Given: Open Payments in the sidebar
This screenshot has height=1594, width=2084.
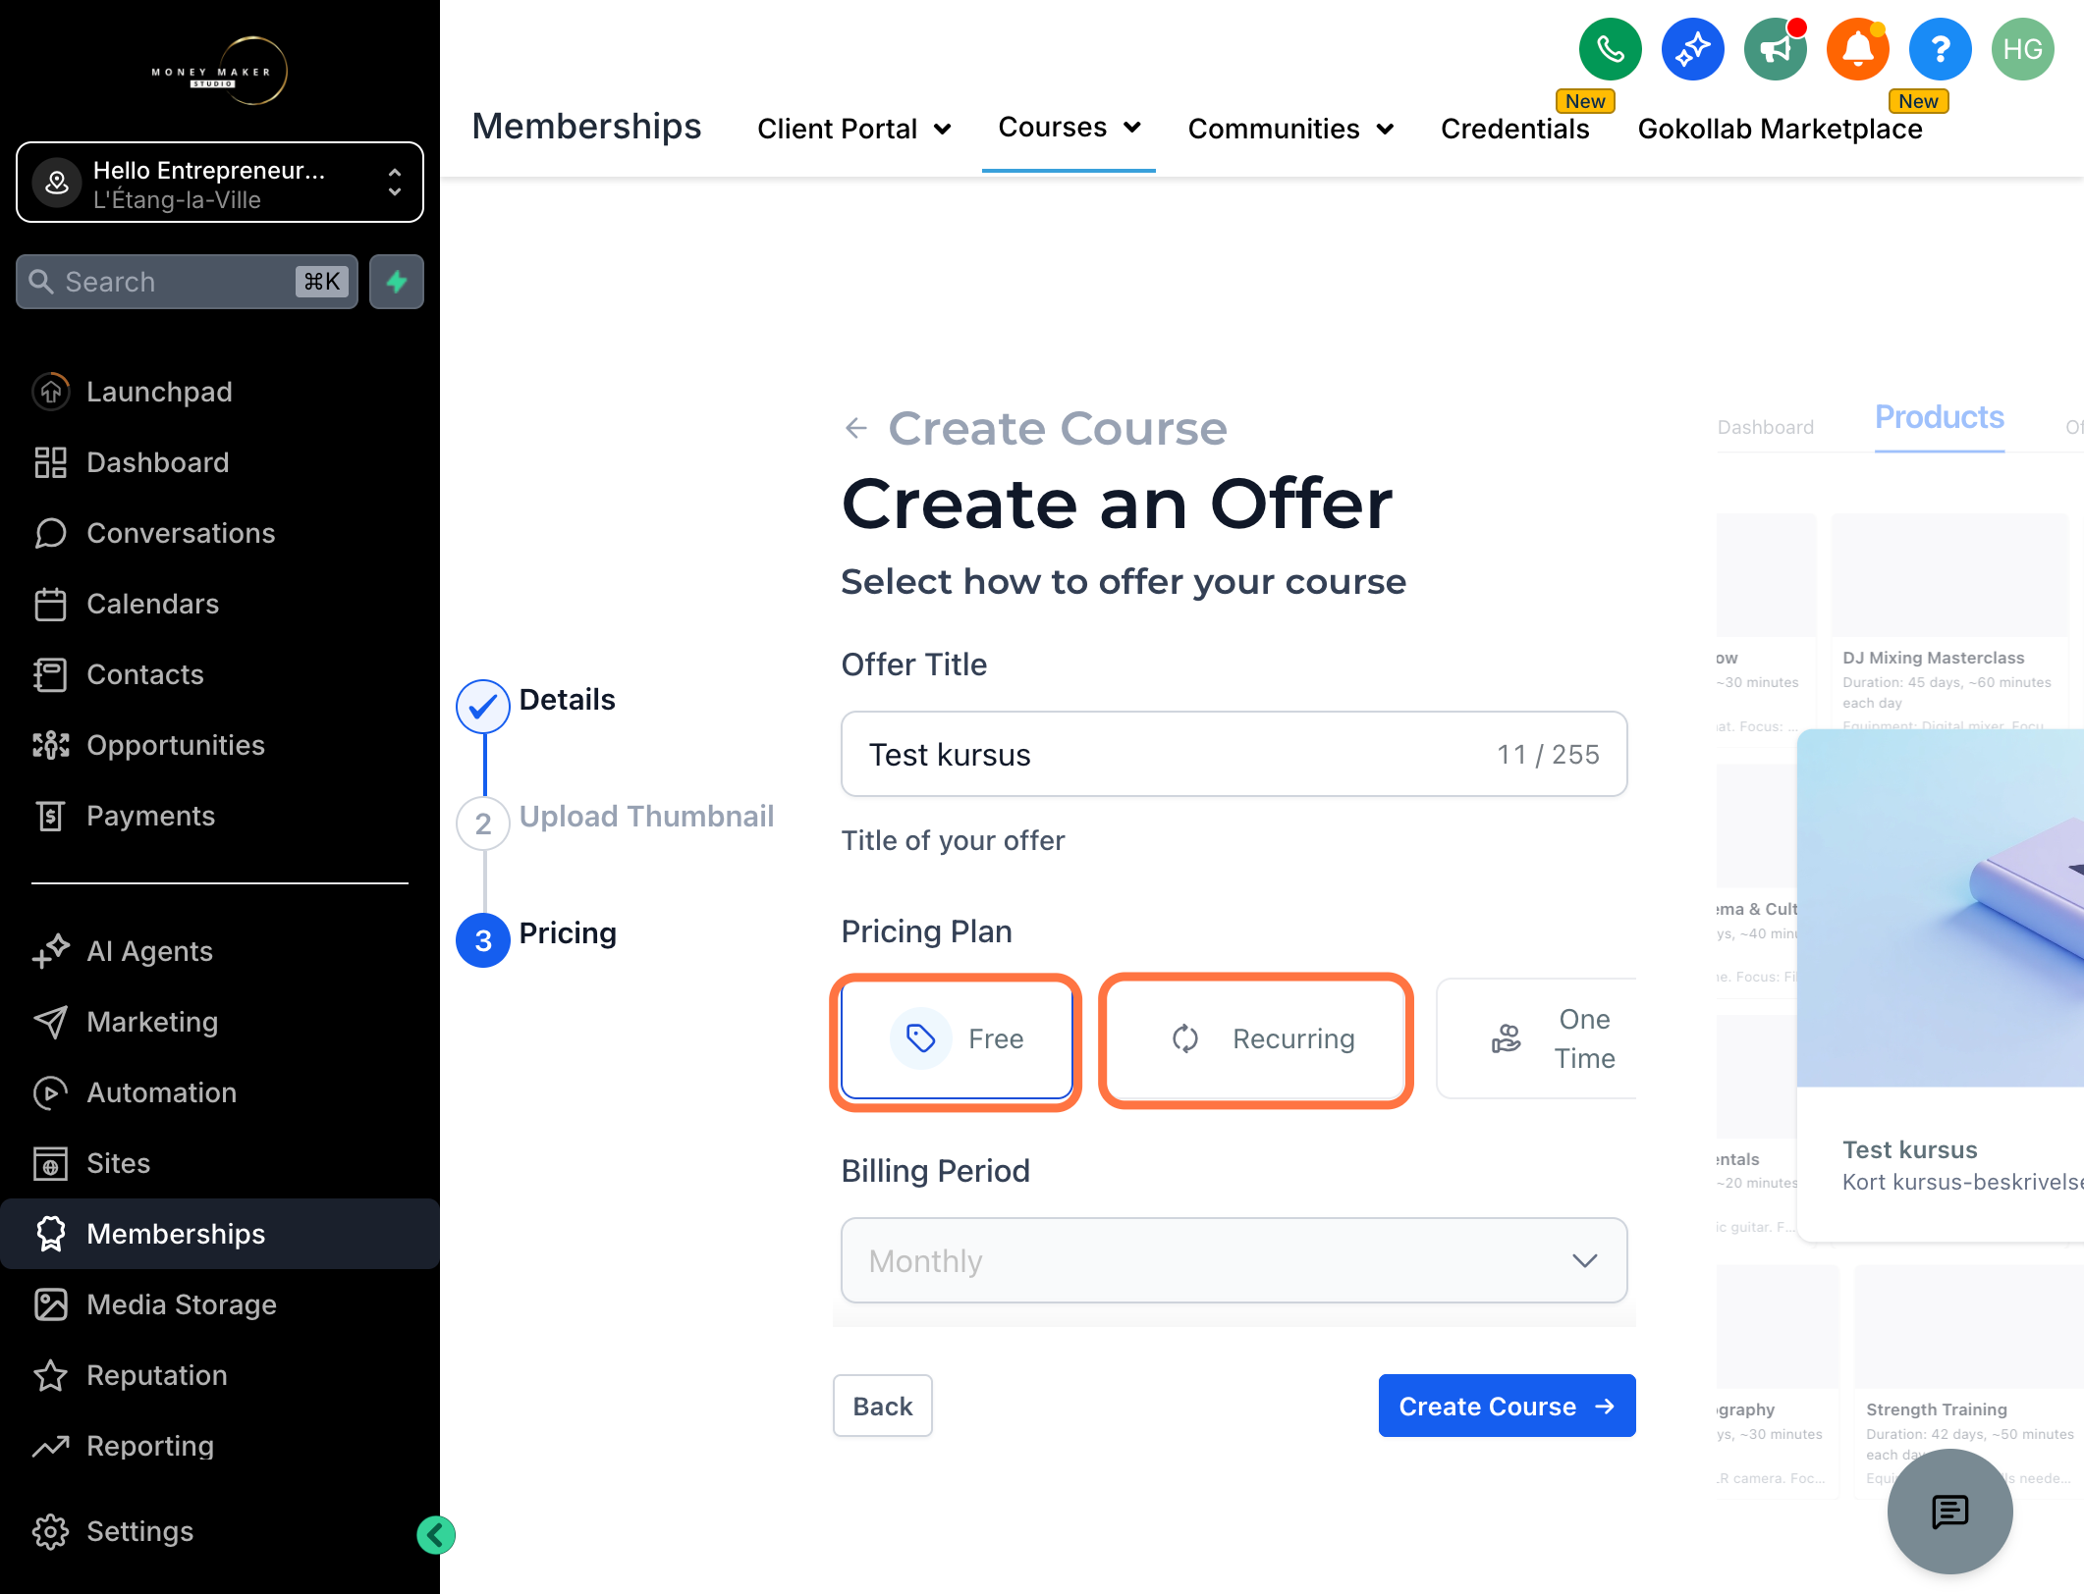Looking at the screenshot, I should coord(220,816).
